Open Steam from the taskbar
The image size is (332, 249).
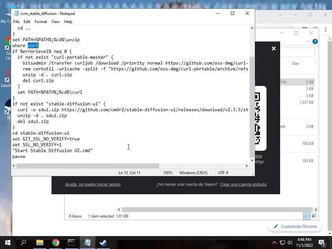(103, 243)
